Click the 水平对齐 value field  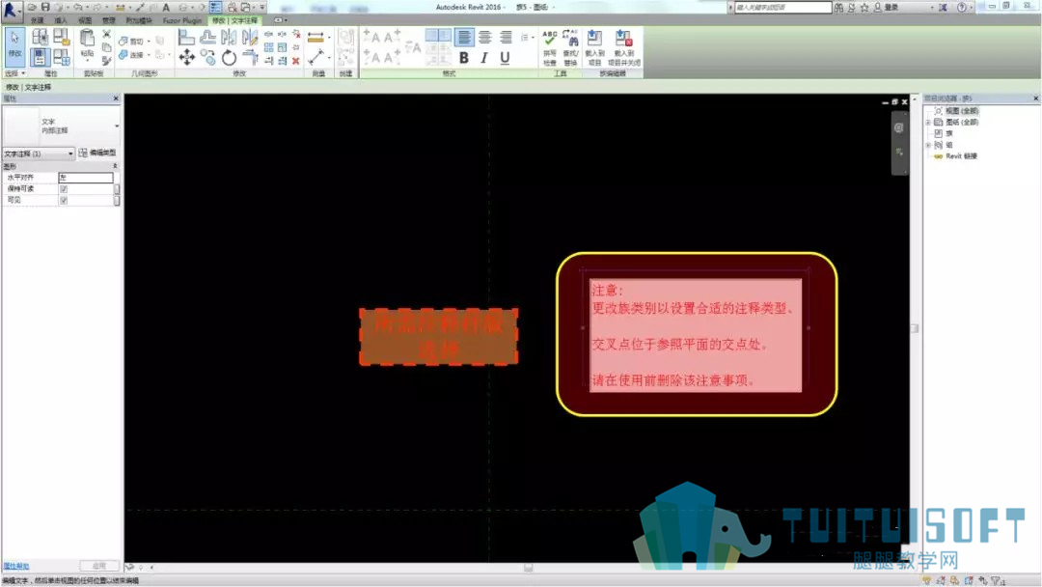point(86,178)
